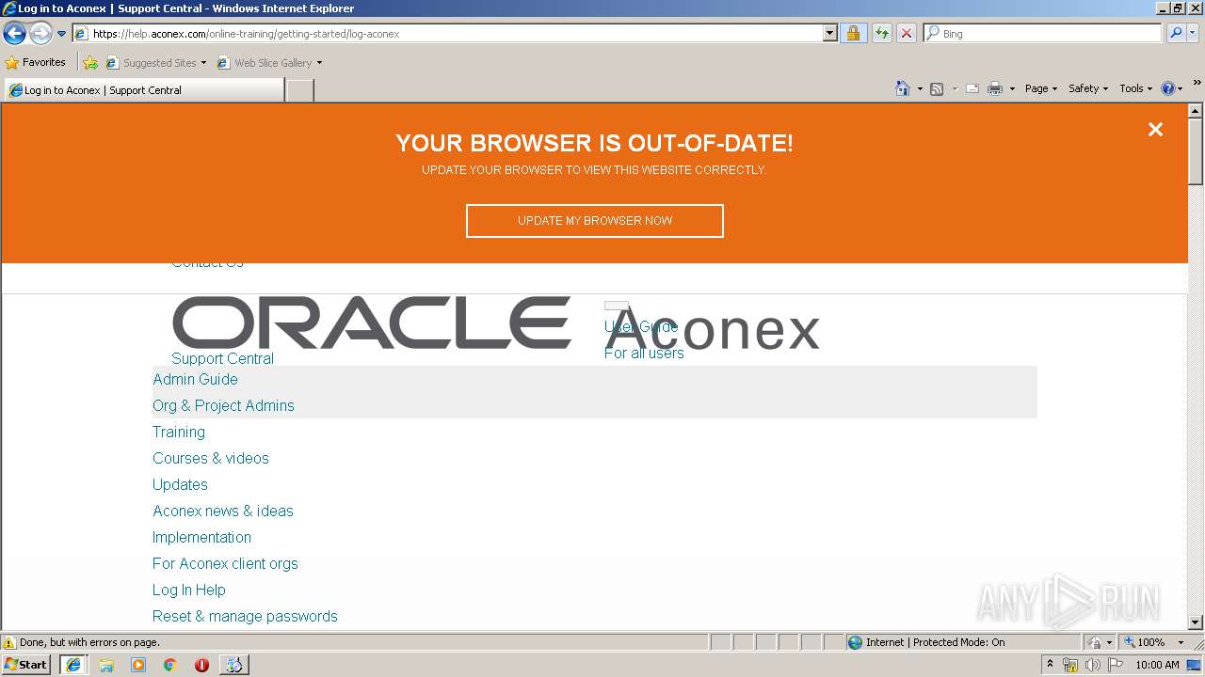Viewport: 1205px width, 677px height.
Task: Open Internet Explorer from taskbar
Action: point(72,665)
